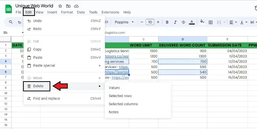The height and width of the screenshot is (129, 257).
Task: Choose Notes in Delete submenu
Action: tap(138, 112)
